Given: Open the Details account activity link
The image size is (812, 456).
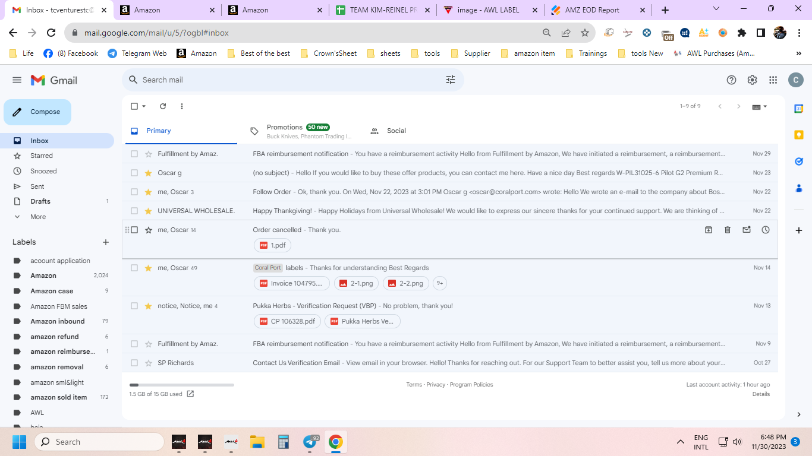Looking at the screenshot, I should 761,394.
